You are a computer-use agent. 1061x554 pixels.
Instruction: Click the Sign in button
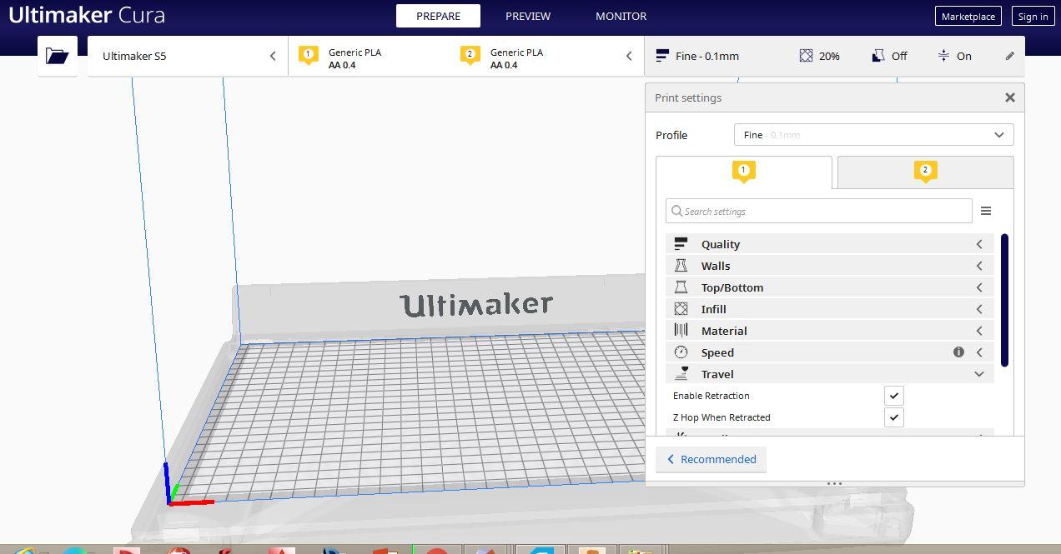pyautogui.click(x=1033, y=16)
